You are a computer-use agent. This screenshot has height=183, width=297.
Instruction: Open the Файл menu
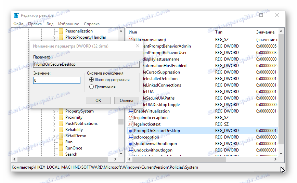point(18,24)
